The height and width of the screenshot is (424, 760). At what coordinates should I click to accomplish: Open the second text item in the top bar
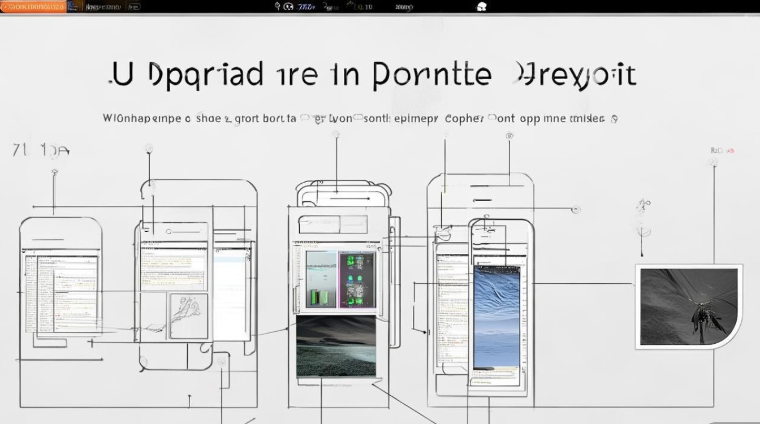pyautogui.click(x=103, y=7)
